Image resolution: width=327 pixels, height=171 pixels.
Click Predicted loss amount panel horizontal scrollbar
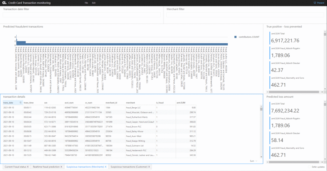[x=294, y=162]
